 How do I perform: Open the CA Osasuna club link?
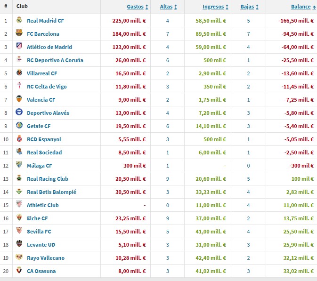[x=41, y=271]
